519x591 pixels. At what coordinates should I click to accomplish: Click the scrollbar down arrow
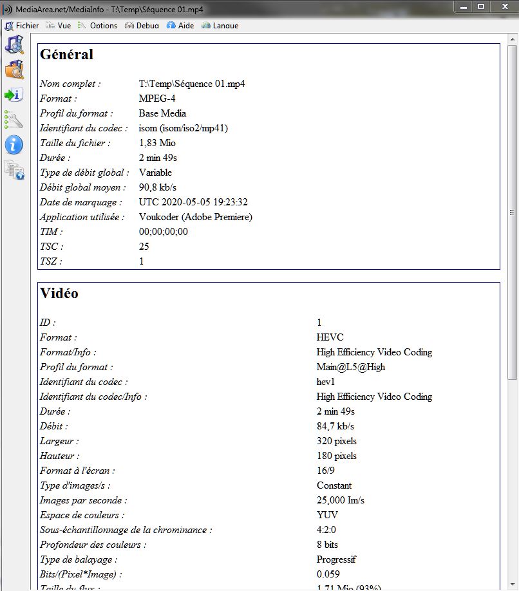[512, 585]
